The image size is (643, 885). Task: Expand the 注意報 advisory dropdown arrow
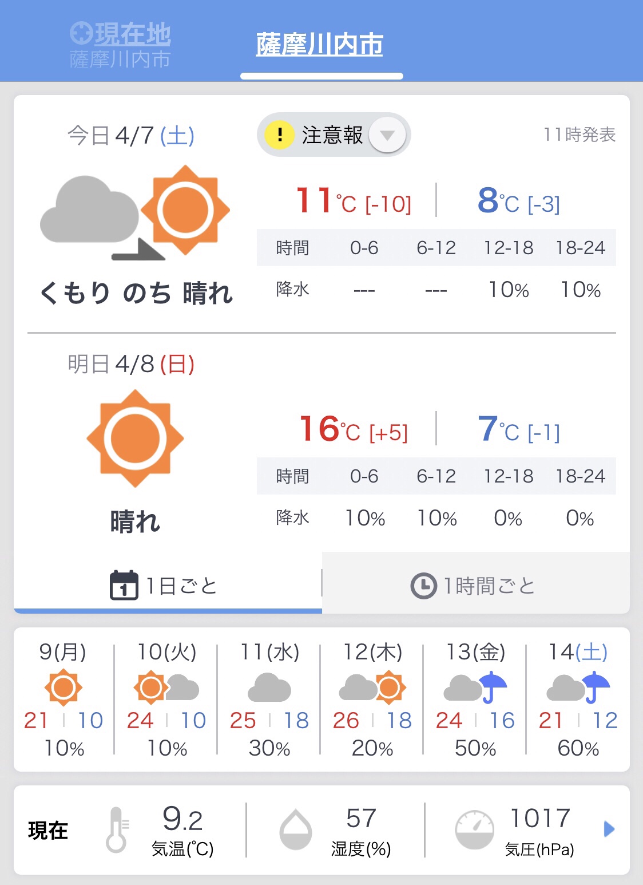[x=387, y=135]
